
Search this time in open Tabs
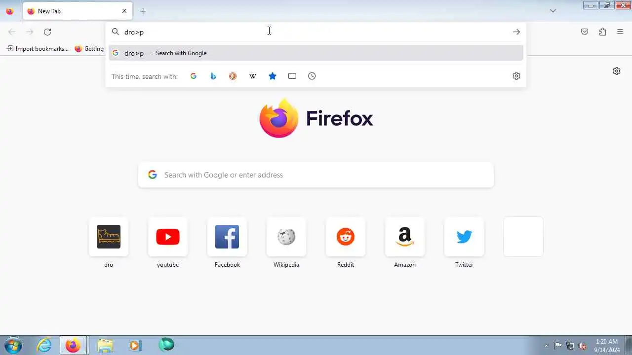[x=292, y=76]
